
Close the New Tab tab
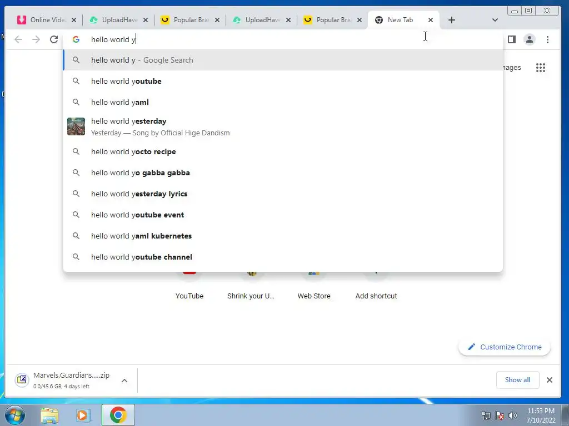431,21
